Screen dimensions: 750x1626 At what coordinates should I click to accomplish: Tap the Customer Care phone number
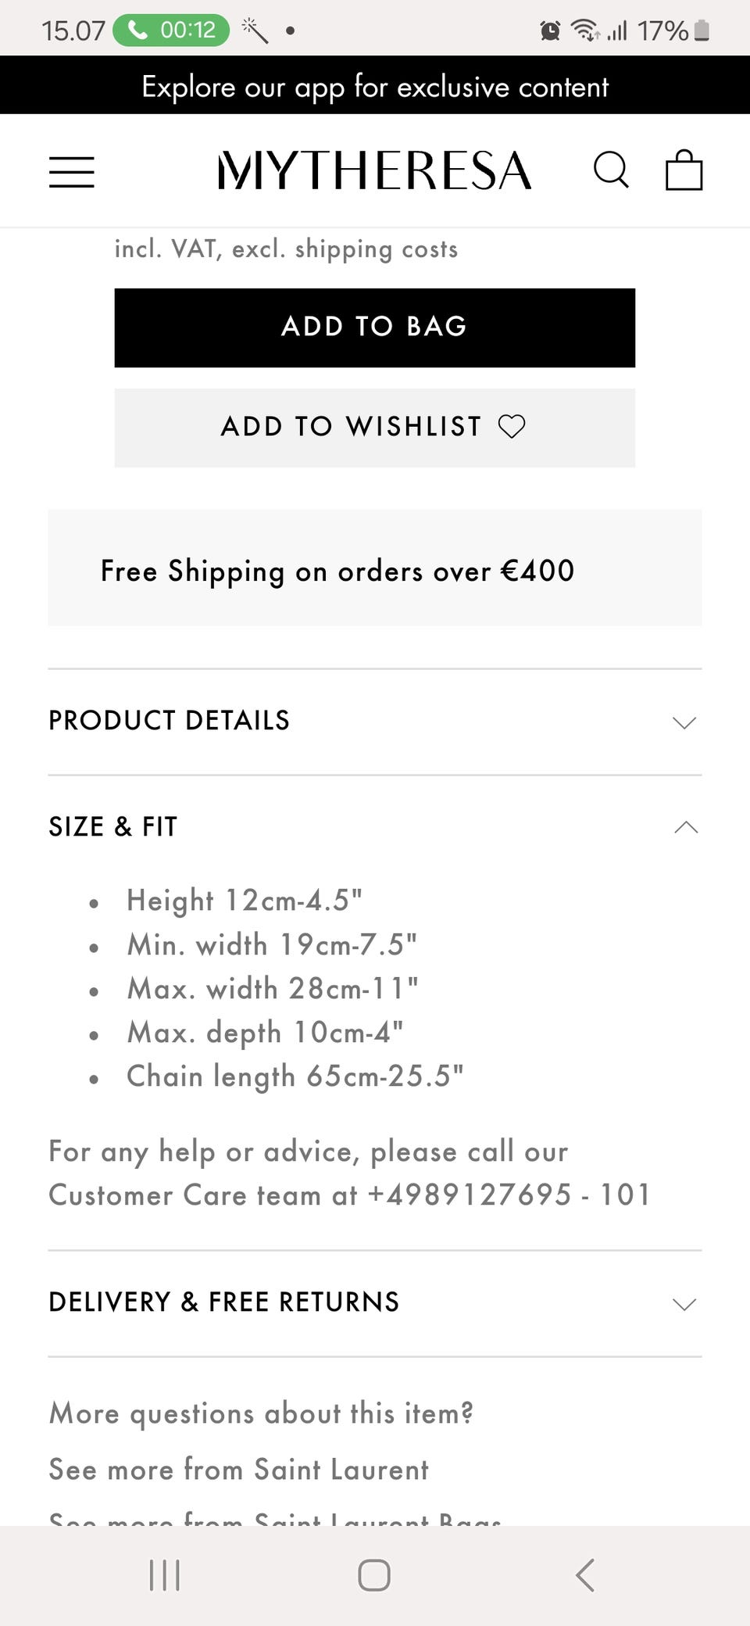click(509, 1195)
